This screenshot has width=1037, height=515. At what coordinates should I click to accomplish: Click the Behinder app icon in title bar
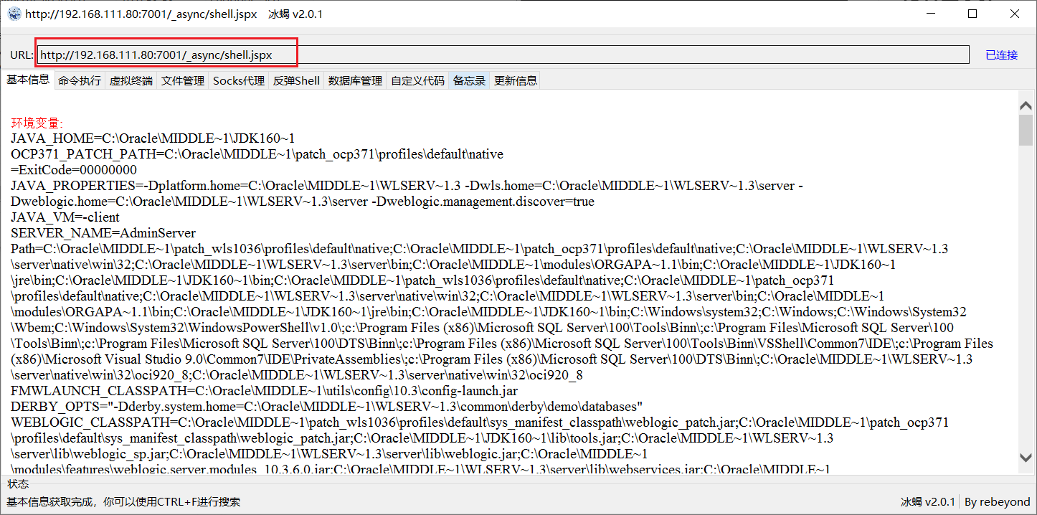pos(14,14)
